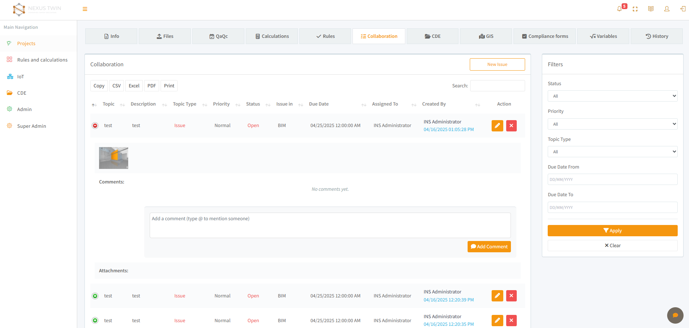Submit with Add Comment button

pyautogui.click(x=489, y=247)
